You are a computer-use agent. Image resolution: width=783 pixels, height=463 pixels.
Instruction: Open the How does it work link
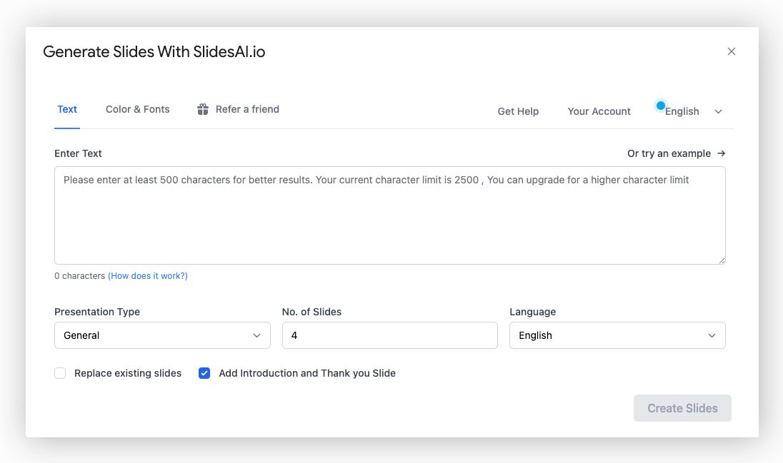(x=148, y=276)
